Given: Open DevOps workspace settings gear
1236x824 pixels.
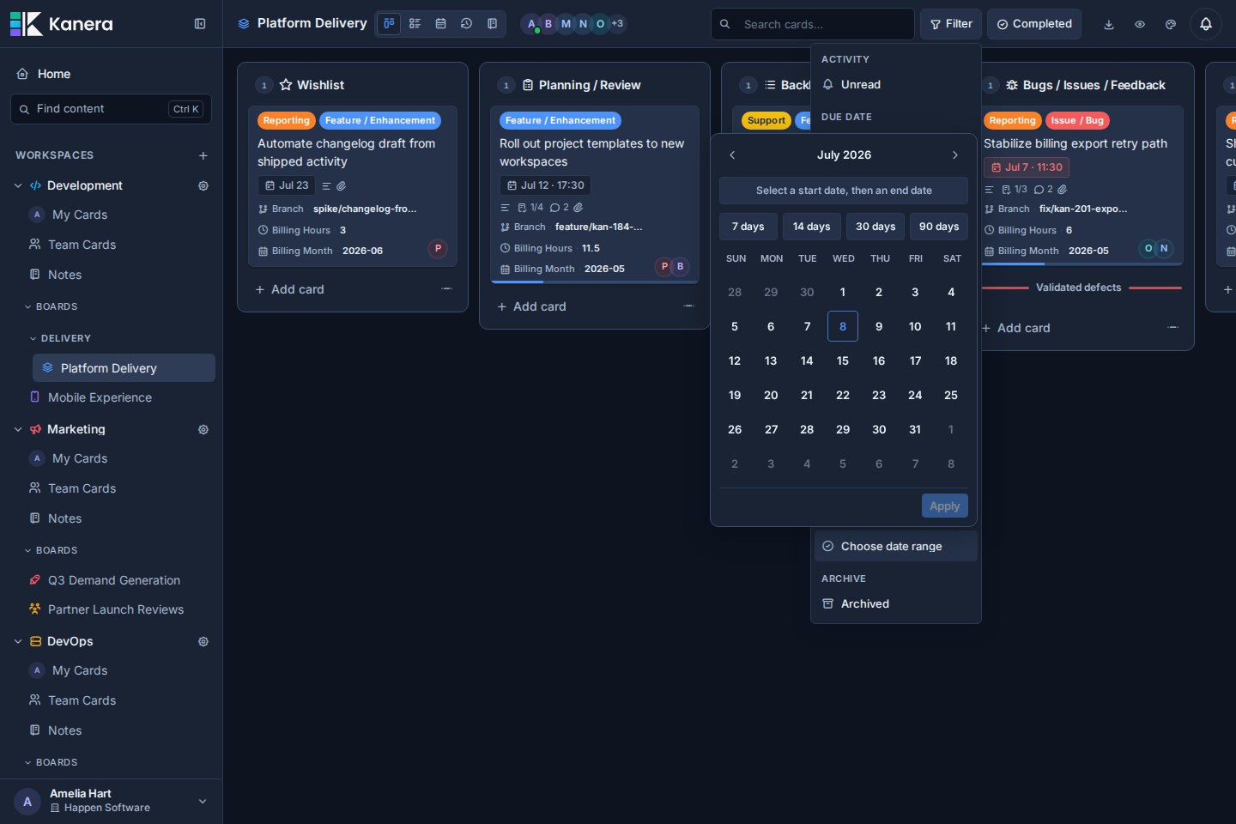Looking at the screenshot, I should coord(203,641).
